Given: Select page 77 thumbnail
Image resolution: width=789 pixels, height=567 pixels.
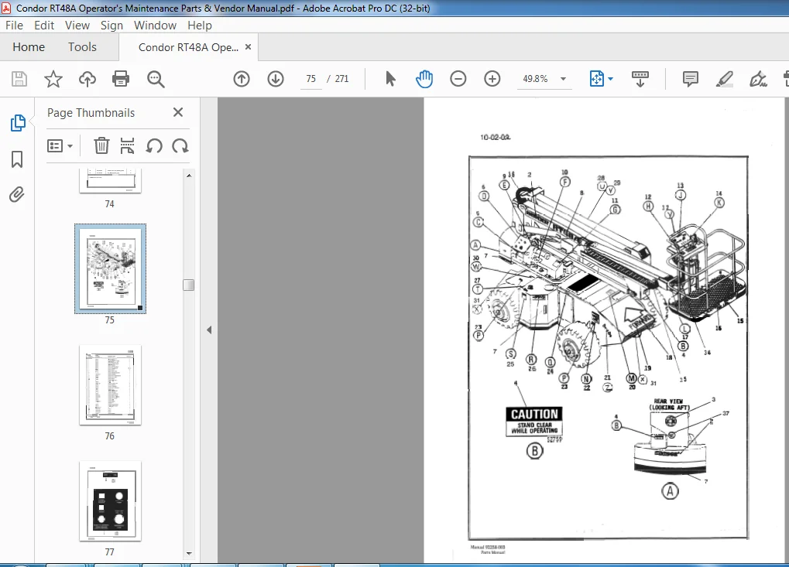Looking at the screenshot, I should click(110, 501).
